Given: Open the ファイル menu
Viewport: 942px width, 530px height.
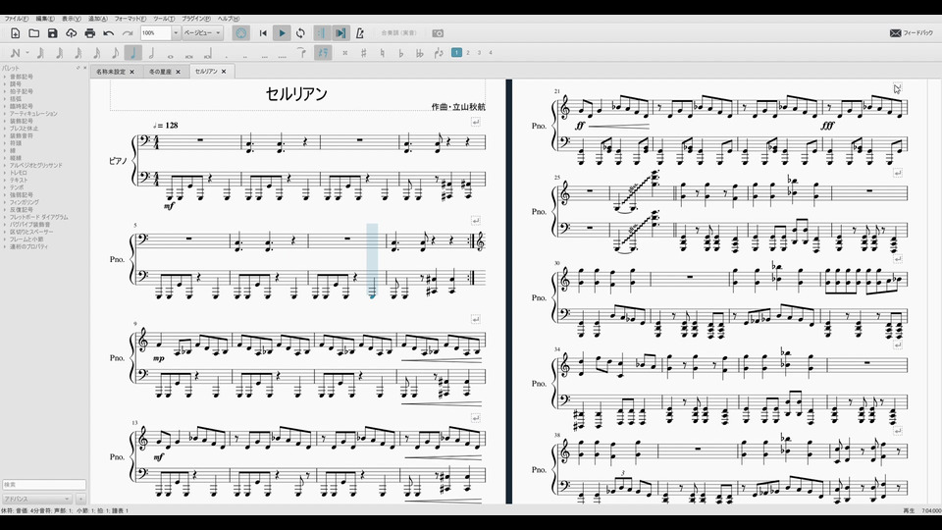Looking at the screenshot, I should pyautogui.click(x=17, y=19).
